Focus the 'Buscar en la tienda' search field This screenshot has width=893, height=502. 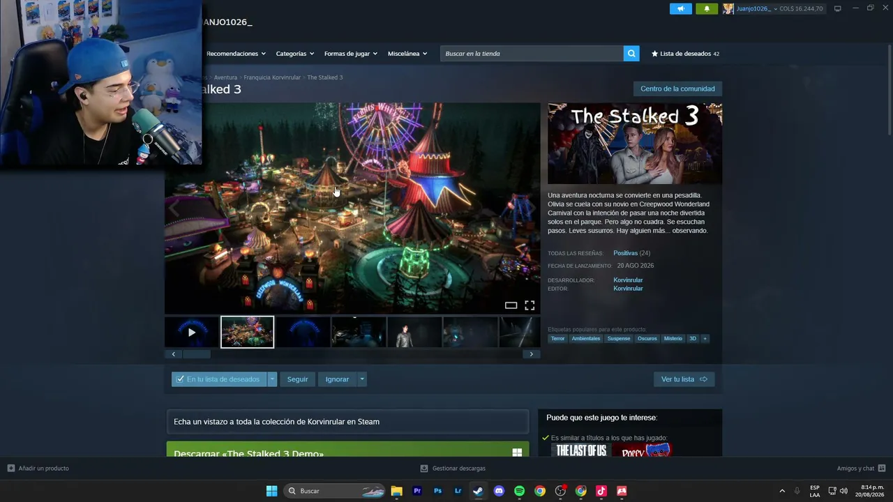pyautogui.click(x=532, y=54)
